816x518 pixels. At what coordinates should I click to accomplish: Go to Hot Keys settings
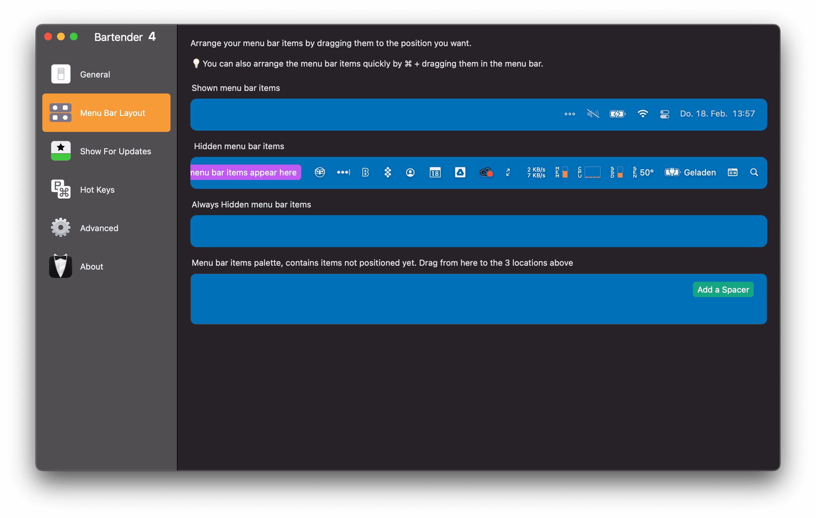(106, 190)
